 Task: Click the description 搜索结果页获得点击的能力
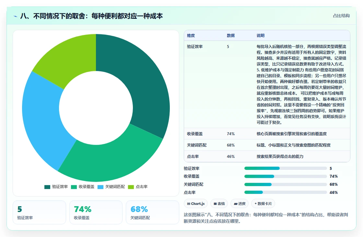(280, 157)
